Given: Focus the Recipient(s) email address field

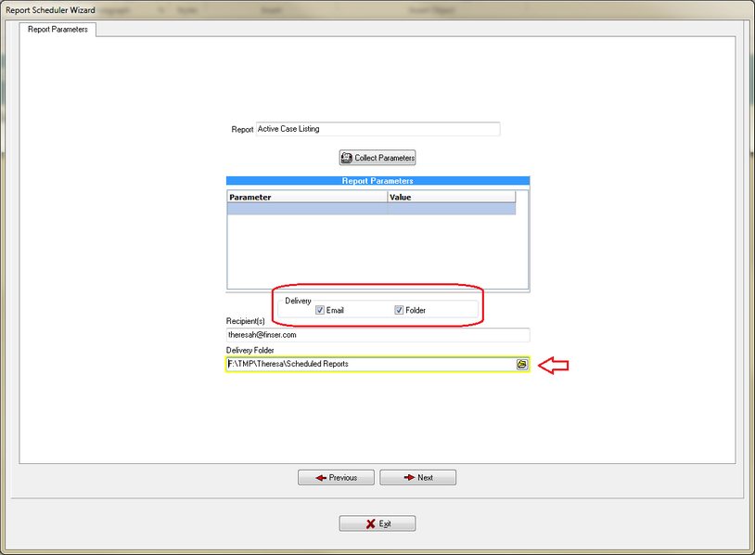Looking at the screenshot, I should (377, 334).
